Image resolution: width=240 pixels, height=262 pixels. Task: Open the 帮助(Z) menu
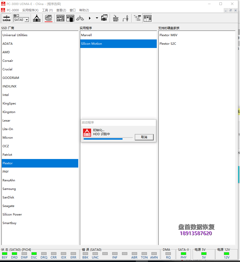click(x=84, y=10)
